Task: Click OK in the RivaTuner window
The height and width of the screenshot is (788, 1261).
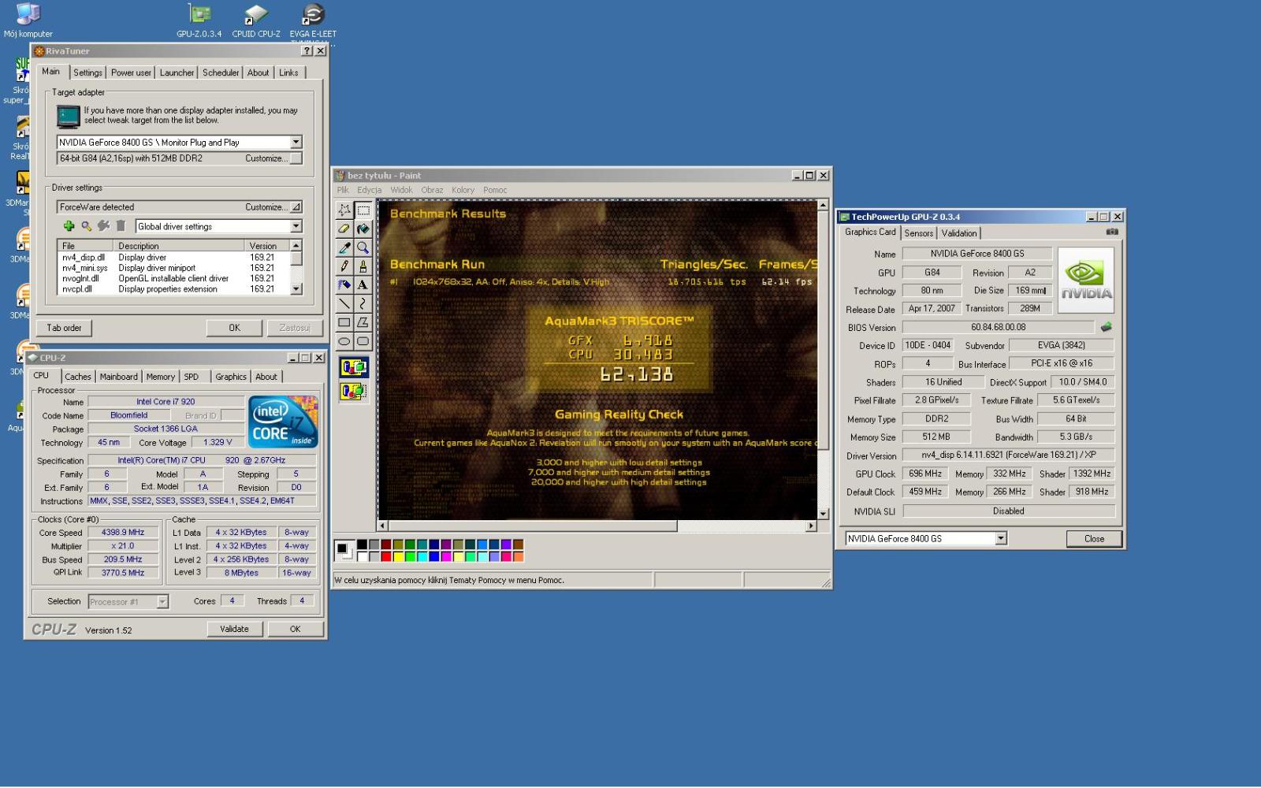Action: pos(235,328)
